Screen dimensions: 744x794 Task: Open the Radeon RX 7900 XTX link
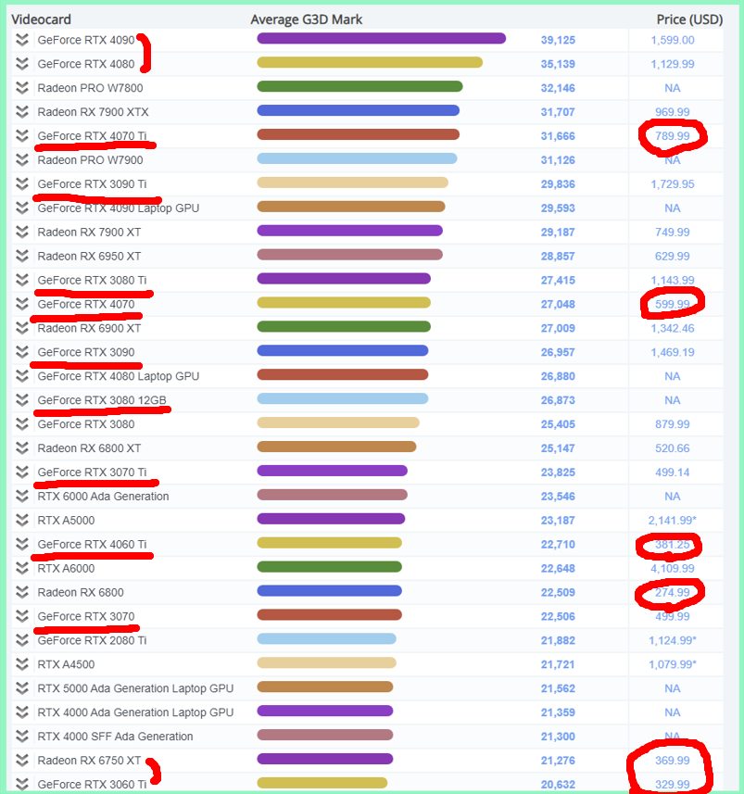click(x=94, y=112)
